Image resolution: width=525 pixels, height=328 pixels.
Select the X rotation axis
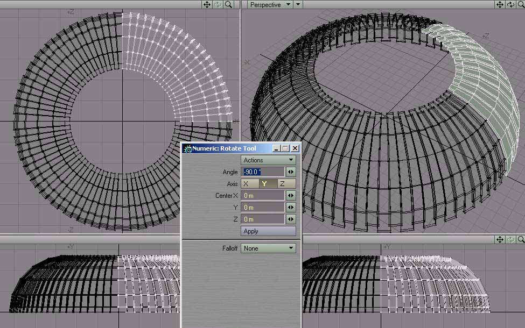click(247, 184)
